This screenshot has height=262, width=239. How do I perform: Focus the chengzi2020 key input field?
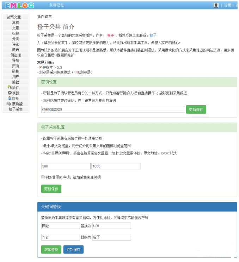(x=113, y=110)
